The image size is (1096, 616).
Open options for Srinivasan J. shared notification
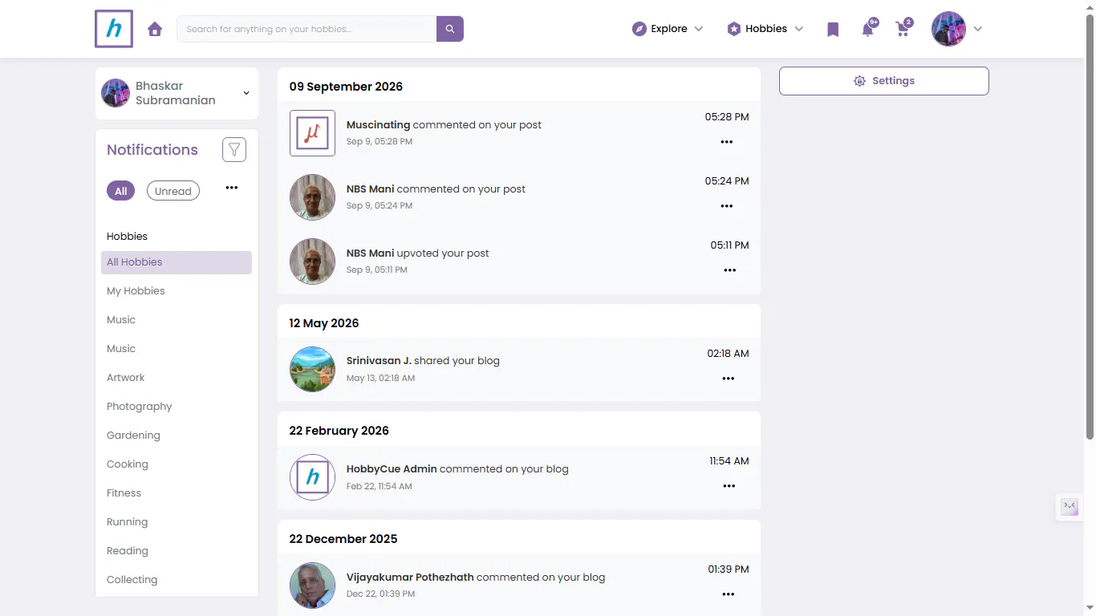pyautogui.click(x=729, y=379)
